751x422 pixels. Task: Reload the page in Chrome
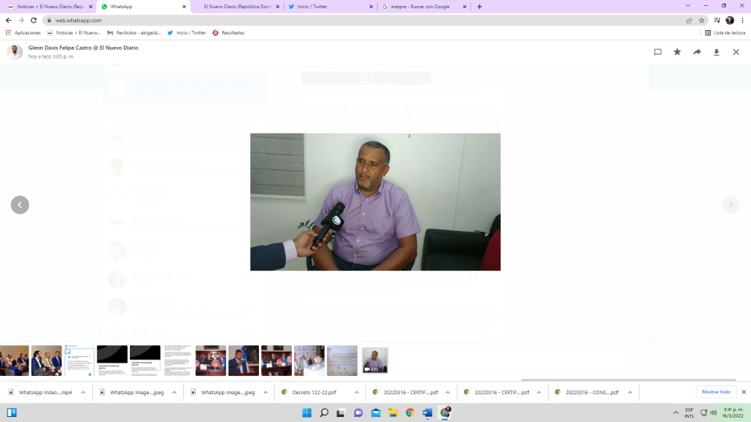(34, 21)
